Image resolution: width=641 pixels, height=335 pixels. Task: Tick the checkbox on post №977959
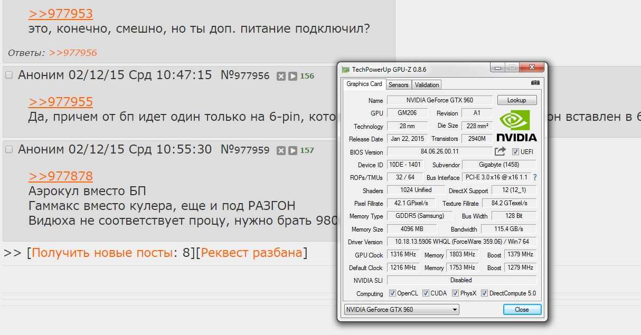9,150
